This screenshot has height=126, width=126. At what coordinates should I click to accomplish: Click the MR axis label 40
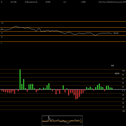tap(123, 83)
